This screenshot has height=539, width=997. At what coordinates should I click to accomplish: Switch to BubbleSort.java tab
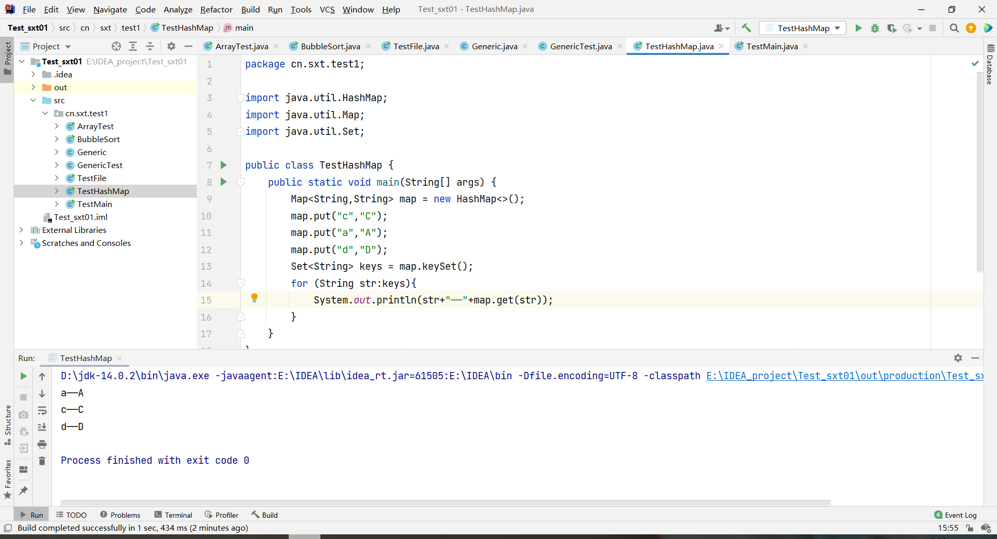330,46
